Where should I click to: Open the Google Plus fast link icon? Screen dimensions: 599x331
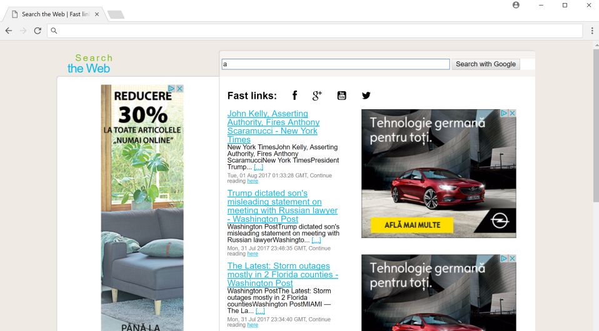coord(317,96)
